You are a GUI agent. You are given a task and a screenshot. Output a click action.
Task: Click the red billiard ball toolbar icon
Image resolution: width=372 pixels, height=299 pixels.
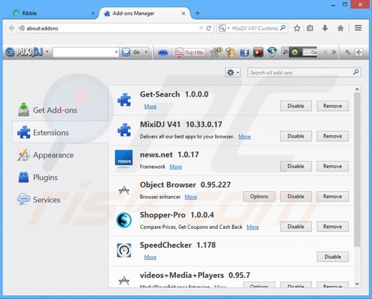click(258, 52)
